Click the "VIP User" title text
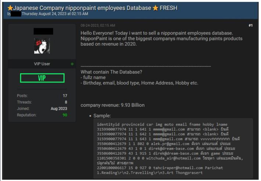This screenshot has width=261, height=181. [x=42, y=64]
